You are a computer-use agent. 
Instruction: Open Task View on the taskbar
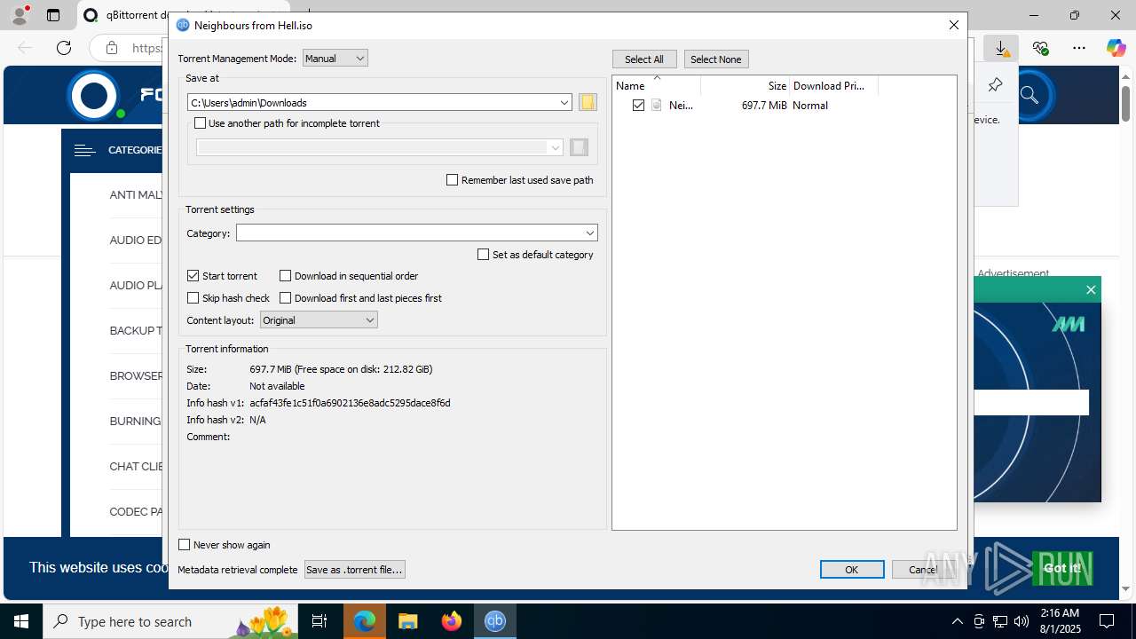(x=319, y=621)
